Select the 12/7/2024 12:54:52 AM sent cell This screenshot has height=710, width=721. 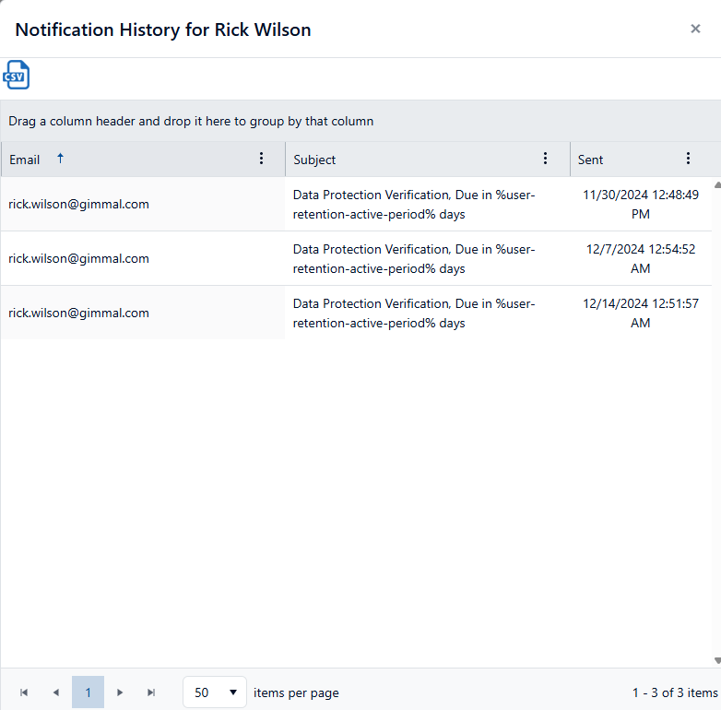click(x=641, y=258)
